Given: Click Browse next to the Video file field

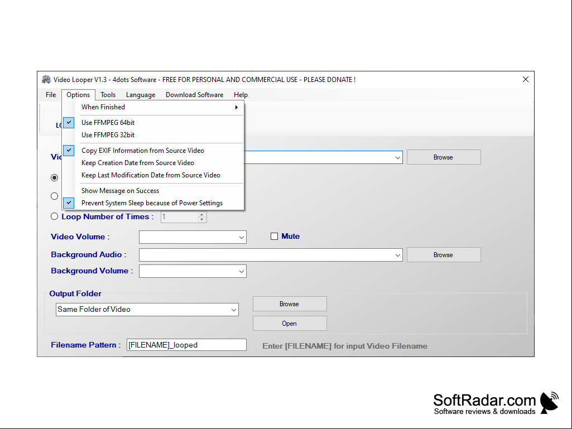Looking at the screenshot, I should (x=444, y=157).
